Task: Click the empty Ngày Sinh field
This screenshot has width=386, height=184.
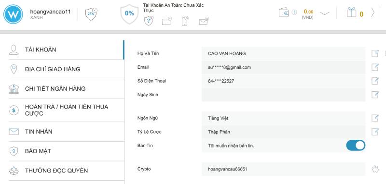Action: pyautogui.click(x=283, y=95)
